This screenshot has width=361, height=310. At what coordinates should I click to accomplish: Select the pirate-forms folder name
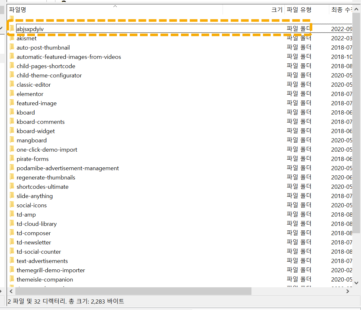tap(32, 159)
